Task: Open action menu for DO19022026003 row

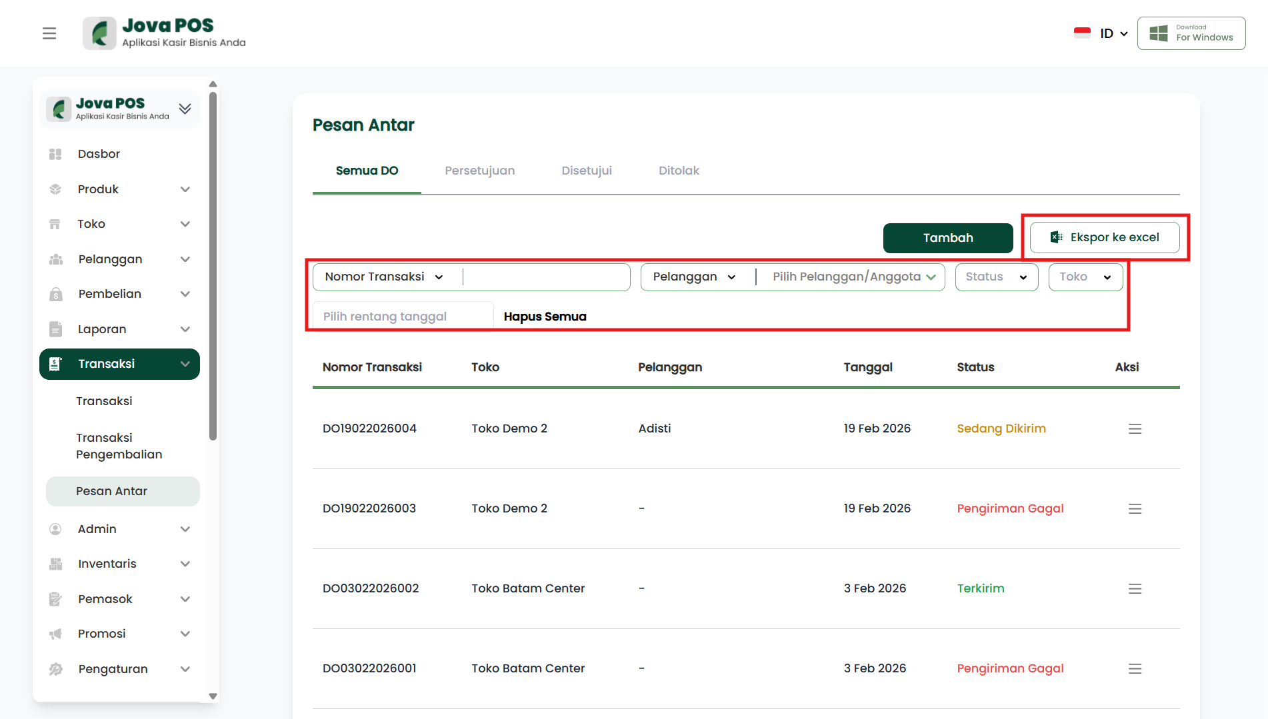Action: tap(1135, 508)
